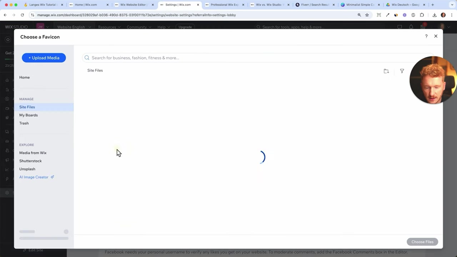Open browser downloads icon
The width and height of the screenshot is (457, 257).
click(x=435, y=15)
